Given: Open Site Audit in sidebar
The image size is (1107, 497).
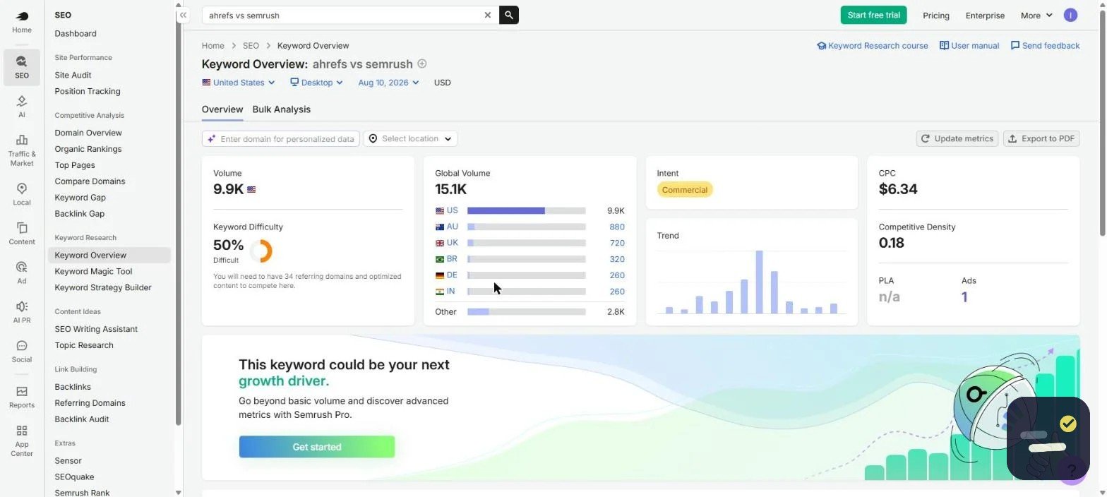Looking at the screenshot, I should pyautogui.click(x=73, y=75).
